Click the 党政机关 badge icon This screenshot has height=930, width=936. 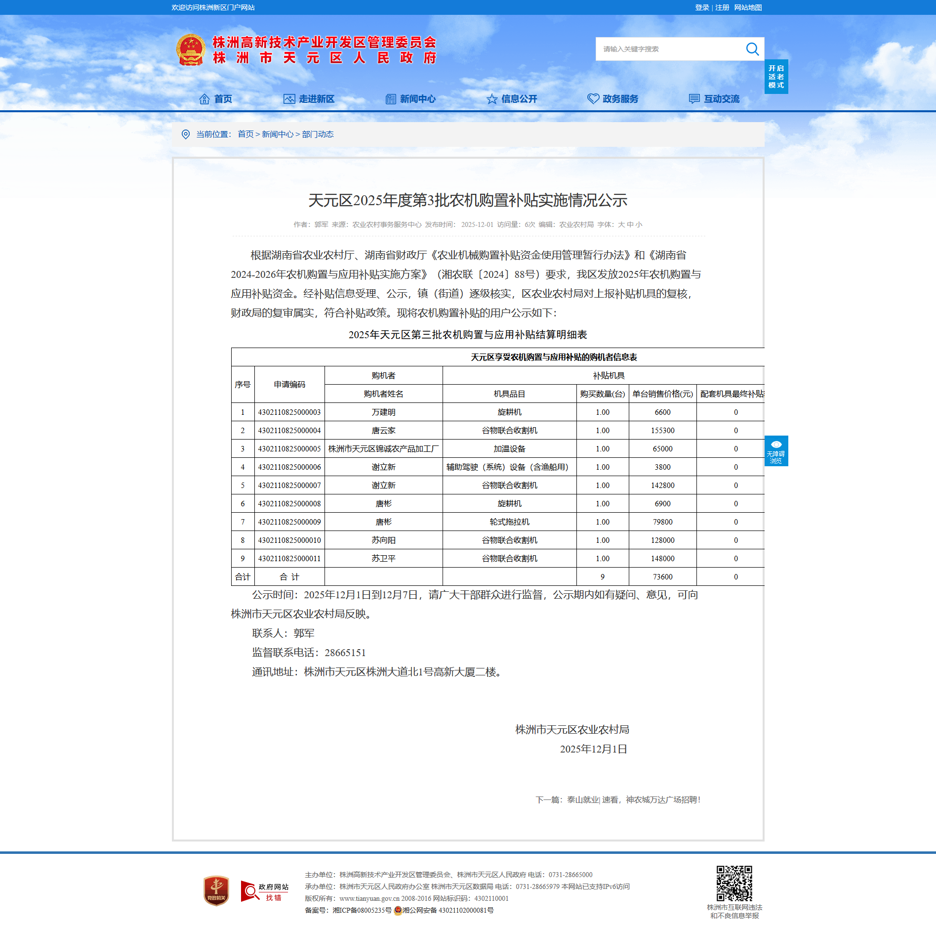216,891
